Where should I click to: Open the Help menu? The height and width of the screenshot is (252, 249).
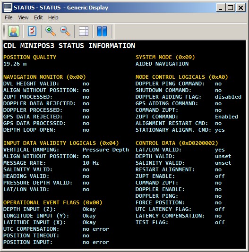coord(53,17)
